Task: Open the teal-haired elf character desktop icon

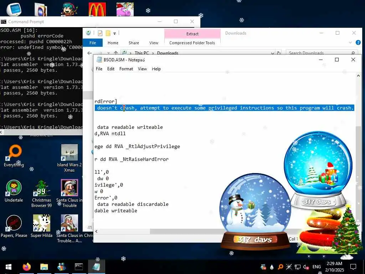Action: coord(70,9)
